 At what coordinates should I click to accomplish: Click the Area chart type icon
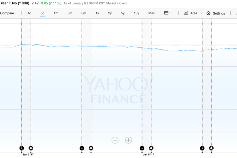pos(186,13)
